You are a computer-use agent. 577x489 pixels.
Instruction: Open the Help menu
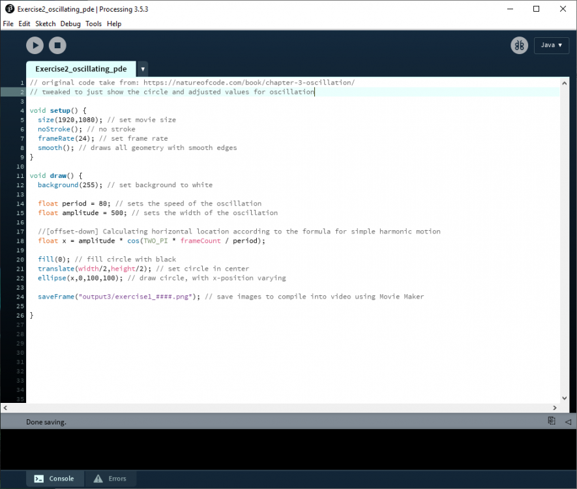point(114,23)
